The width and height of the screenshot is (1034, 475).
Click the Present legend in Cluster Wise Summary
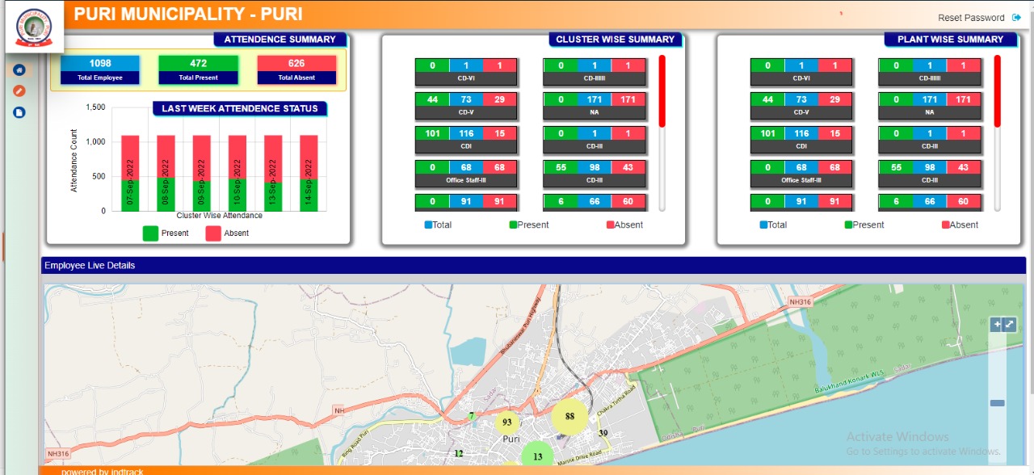tap(529, 225)
